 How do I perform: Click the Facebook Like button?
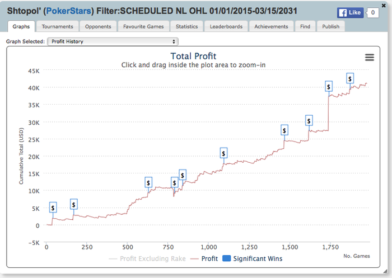coord(350,12)
